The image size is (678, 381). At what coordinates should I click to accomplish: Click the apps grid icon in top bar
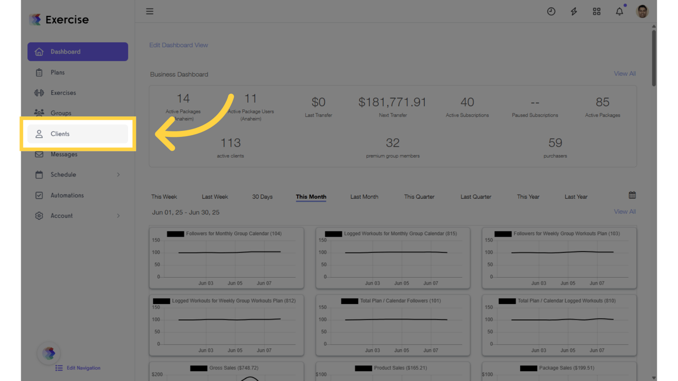point(597,11)
